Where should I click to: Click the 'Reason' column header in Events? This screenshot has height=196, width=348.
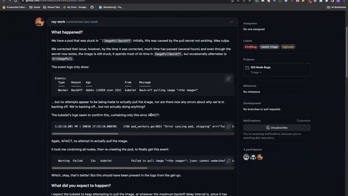[76, 82]
